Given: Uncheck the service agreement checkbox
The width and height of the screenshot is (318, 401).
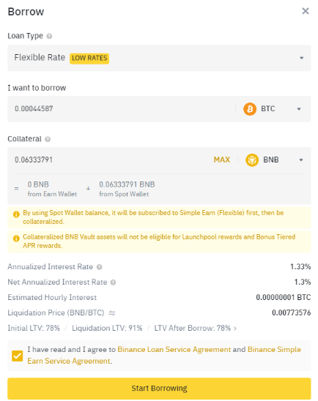Looking at the screenshot, I should click(x=18, y=356).
